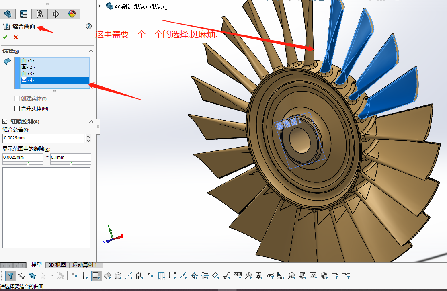The image size is (447, 291).
Task: Disable the 缝隙控制 checkbox
Action: [x=4, y=121]
